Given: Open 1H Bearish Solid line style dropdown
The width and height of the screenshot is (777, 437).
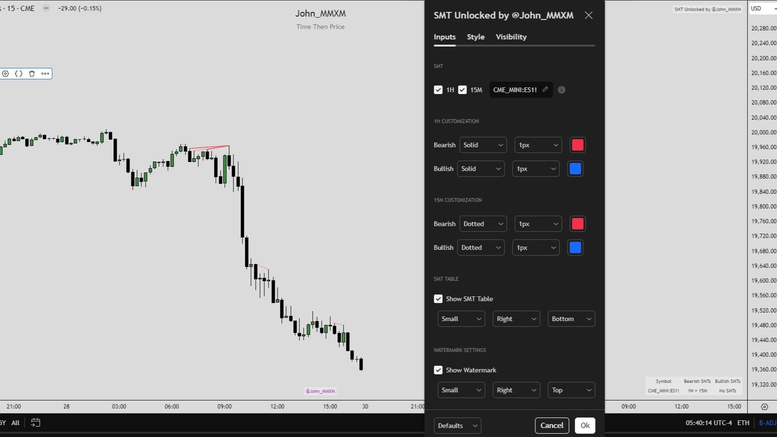Looking at the screenshot, I should pyautogui.click(x=483, y=145).
